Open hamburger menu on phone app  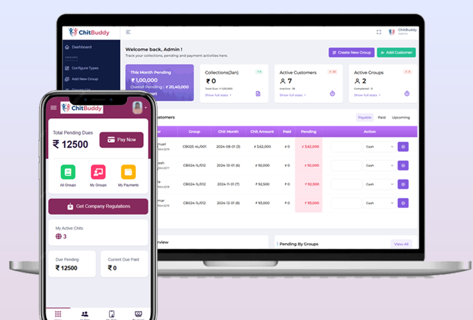tap(53, 108)
